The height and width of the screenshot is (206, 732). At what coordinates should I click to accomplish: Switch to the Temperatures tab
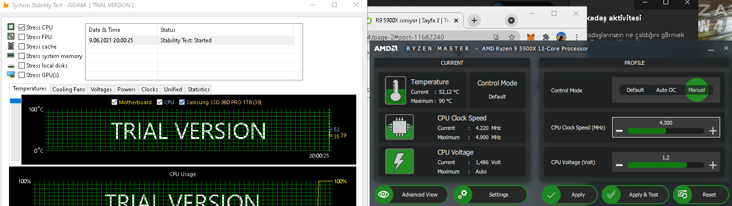pos(29,89)
